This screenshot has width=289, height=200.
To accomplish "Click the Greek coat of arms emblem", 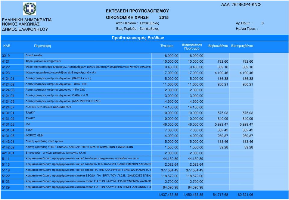I will coord(30,9).
